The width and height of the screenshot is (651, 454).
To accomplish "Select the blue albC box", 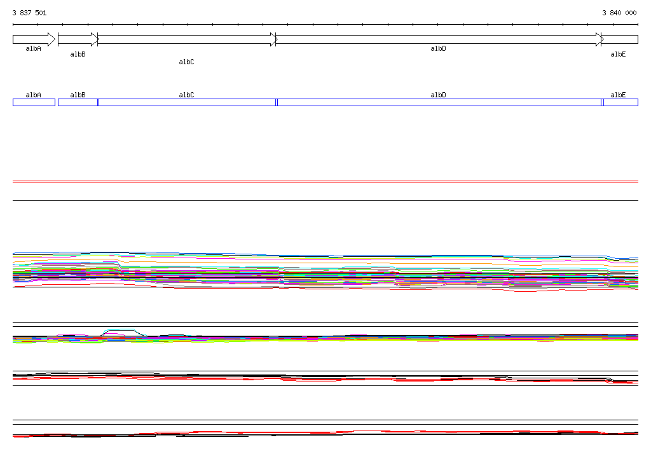I will pos(188,102).
